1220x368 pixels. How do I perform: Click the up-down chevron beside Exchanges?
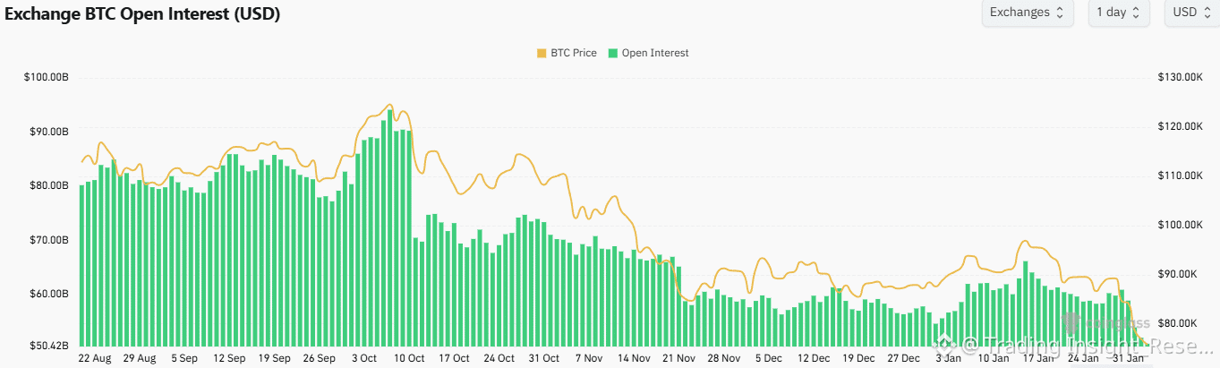click(1060, 13)
